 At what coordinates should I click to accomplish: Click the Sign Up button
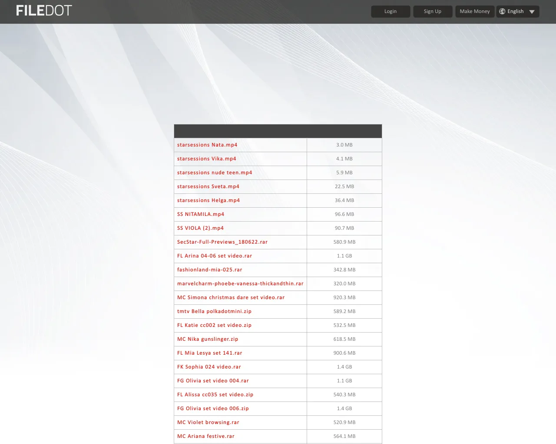[433, 11]
